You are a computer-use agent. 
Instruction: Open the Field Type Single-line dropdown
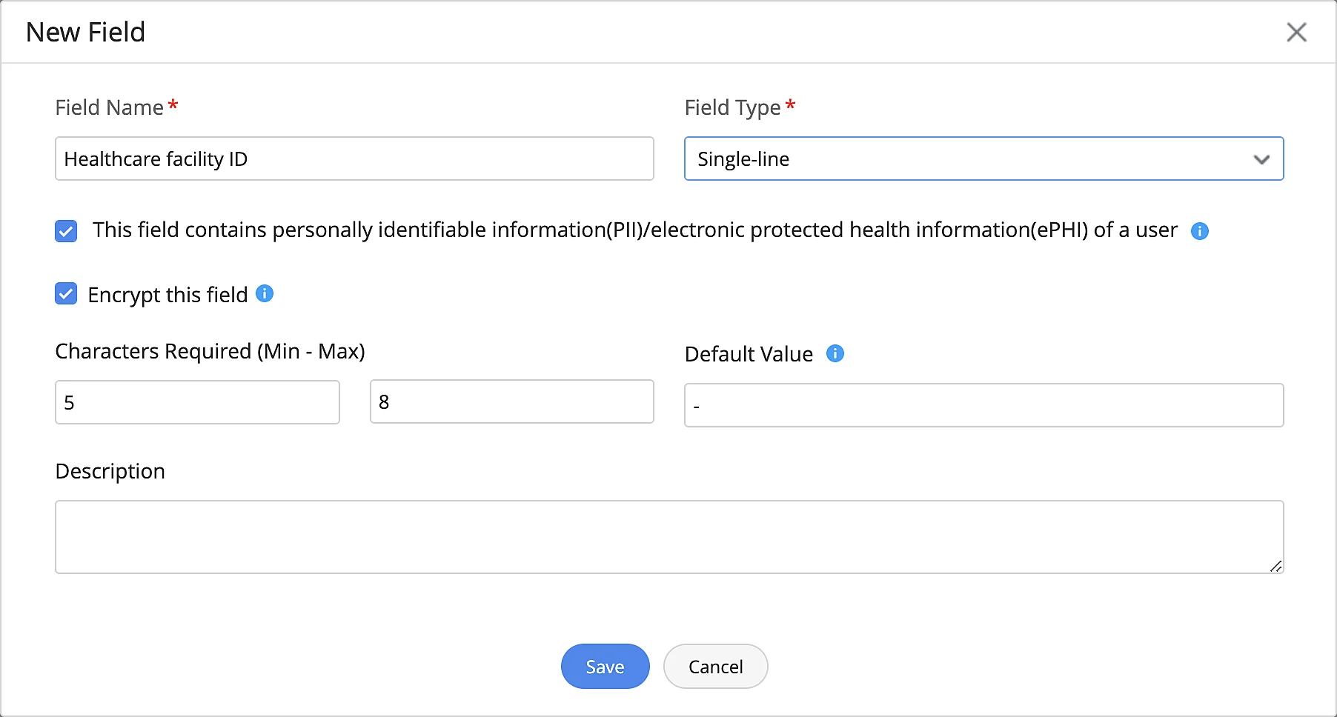(x=963, y=159)
